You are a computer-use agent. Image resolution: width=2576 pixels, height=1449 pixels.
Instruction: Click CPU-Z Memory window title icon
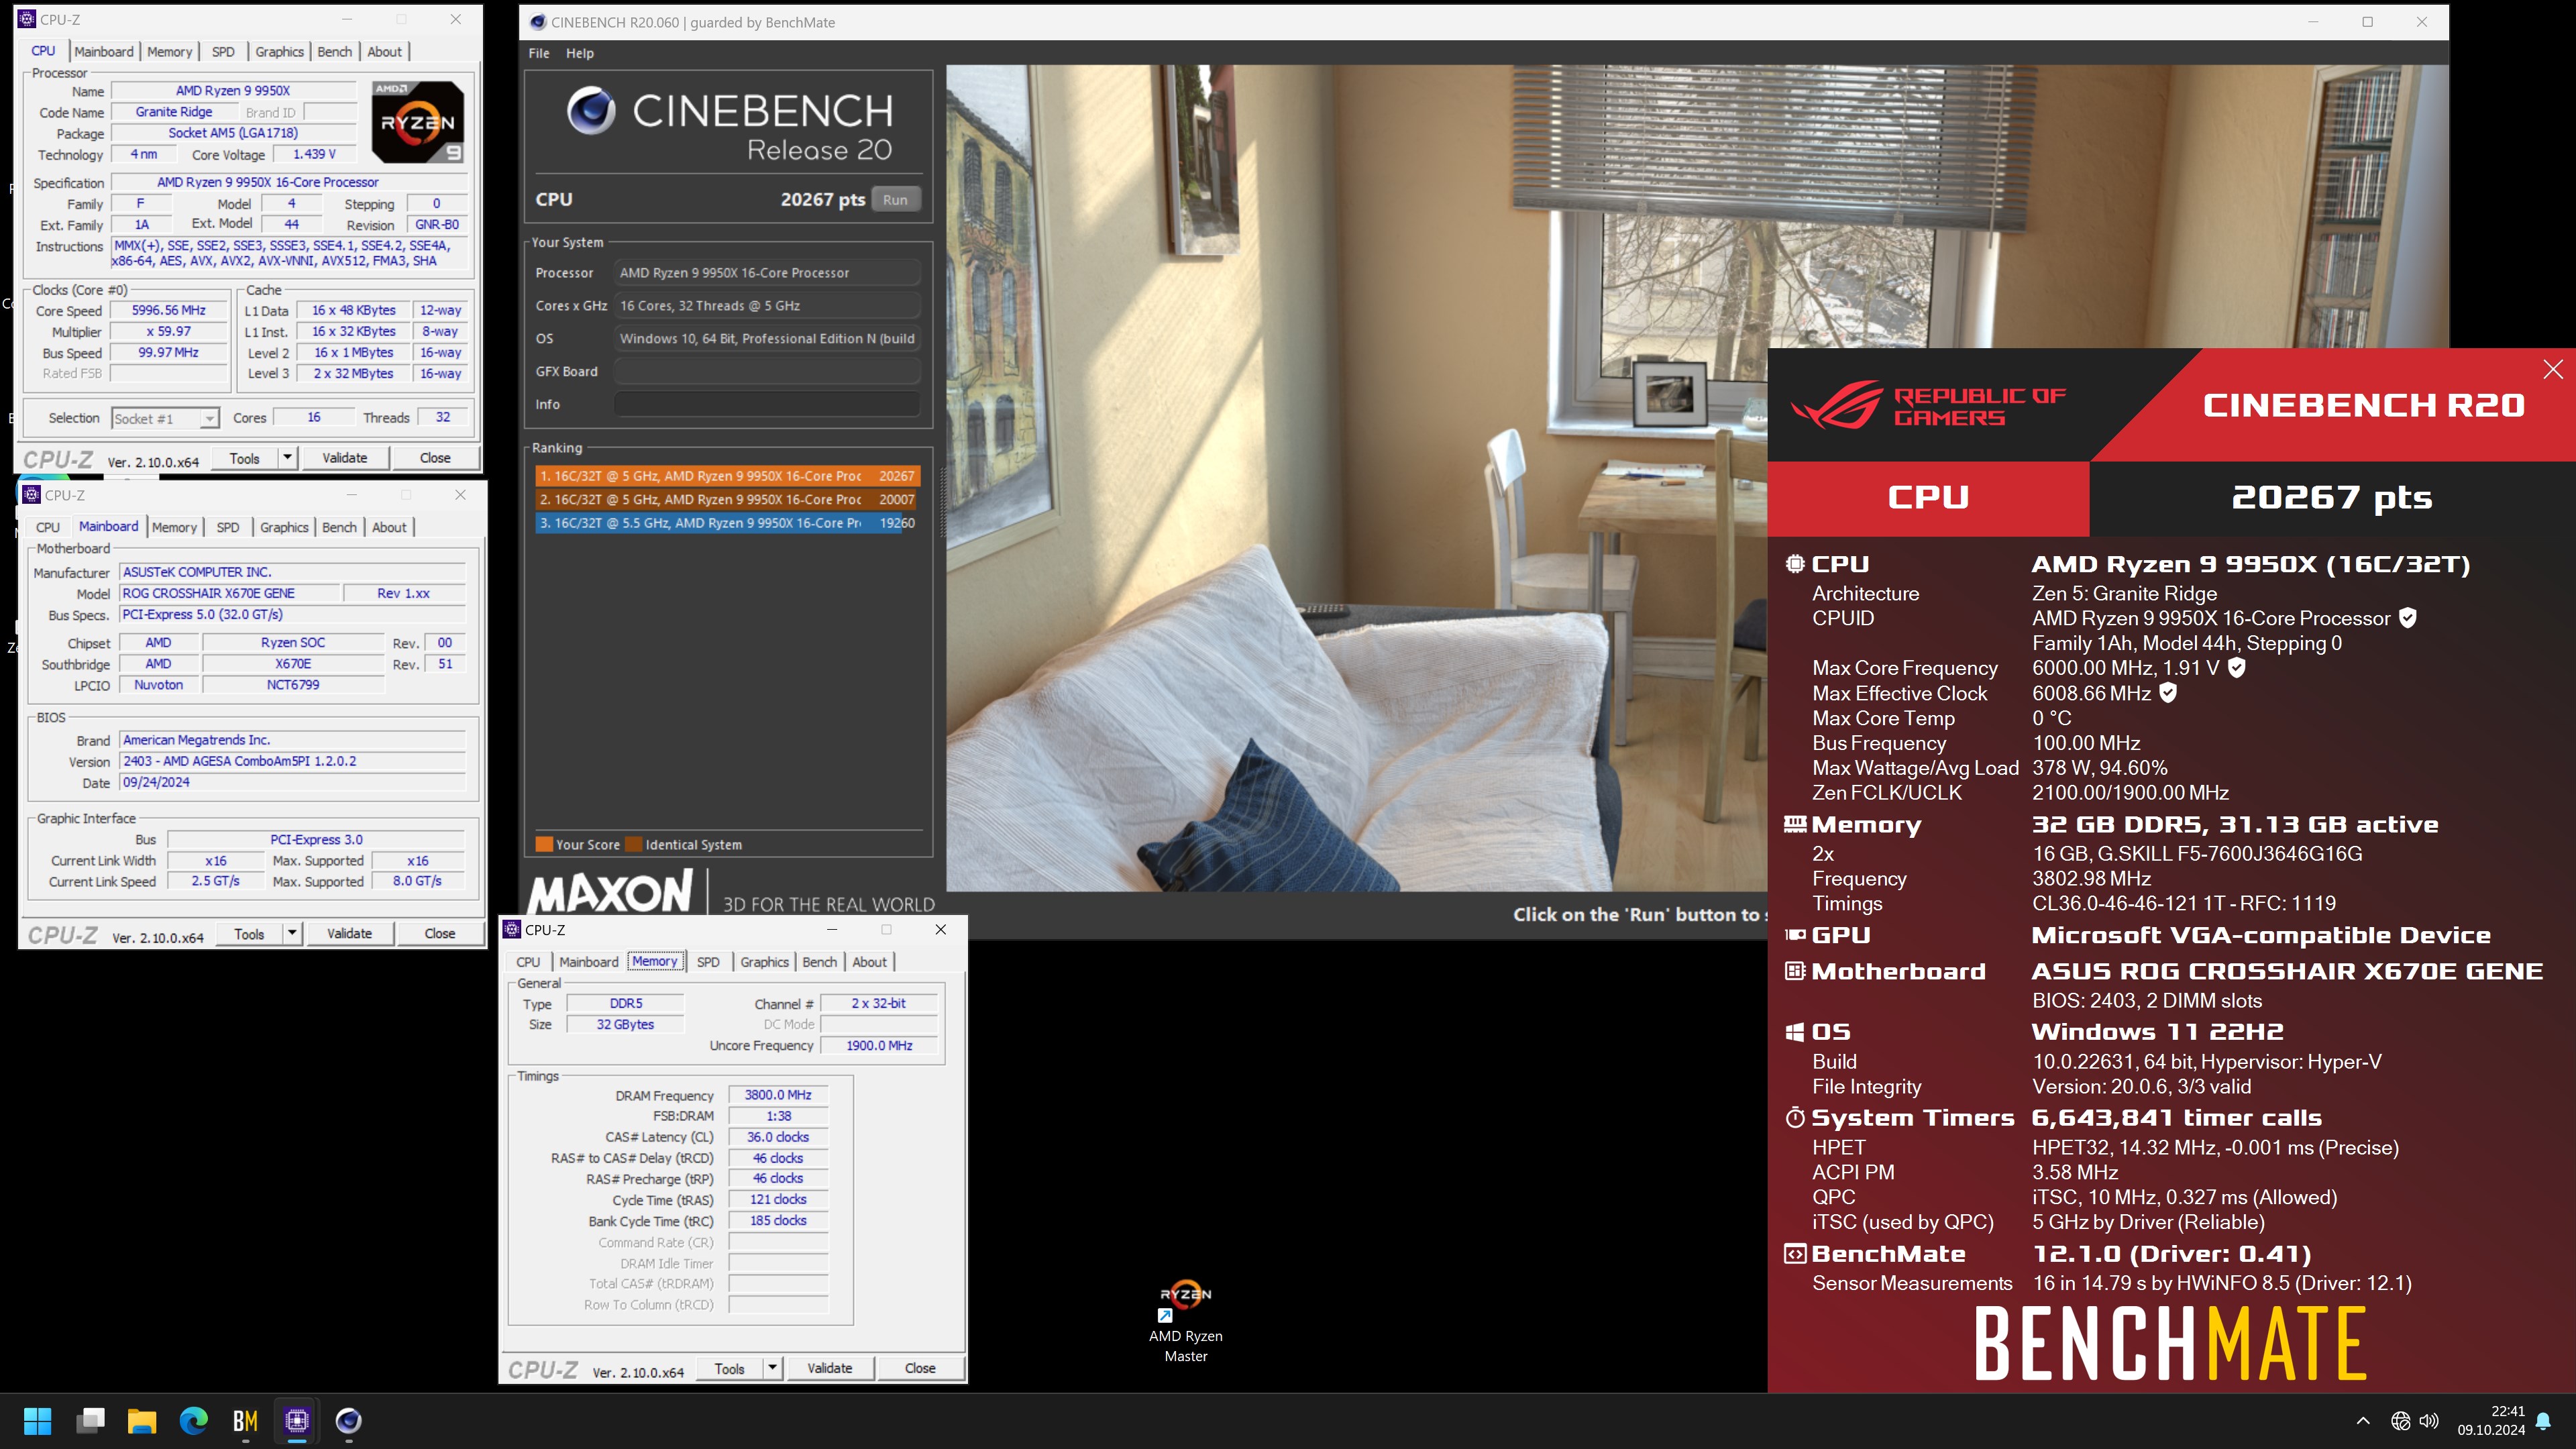tap(513, 930)
